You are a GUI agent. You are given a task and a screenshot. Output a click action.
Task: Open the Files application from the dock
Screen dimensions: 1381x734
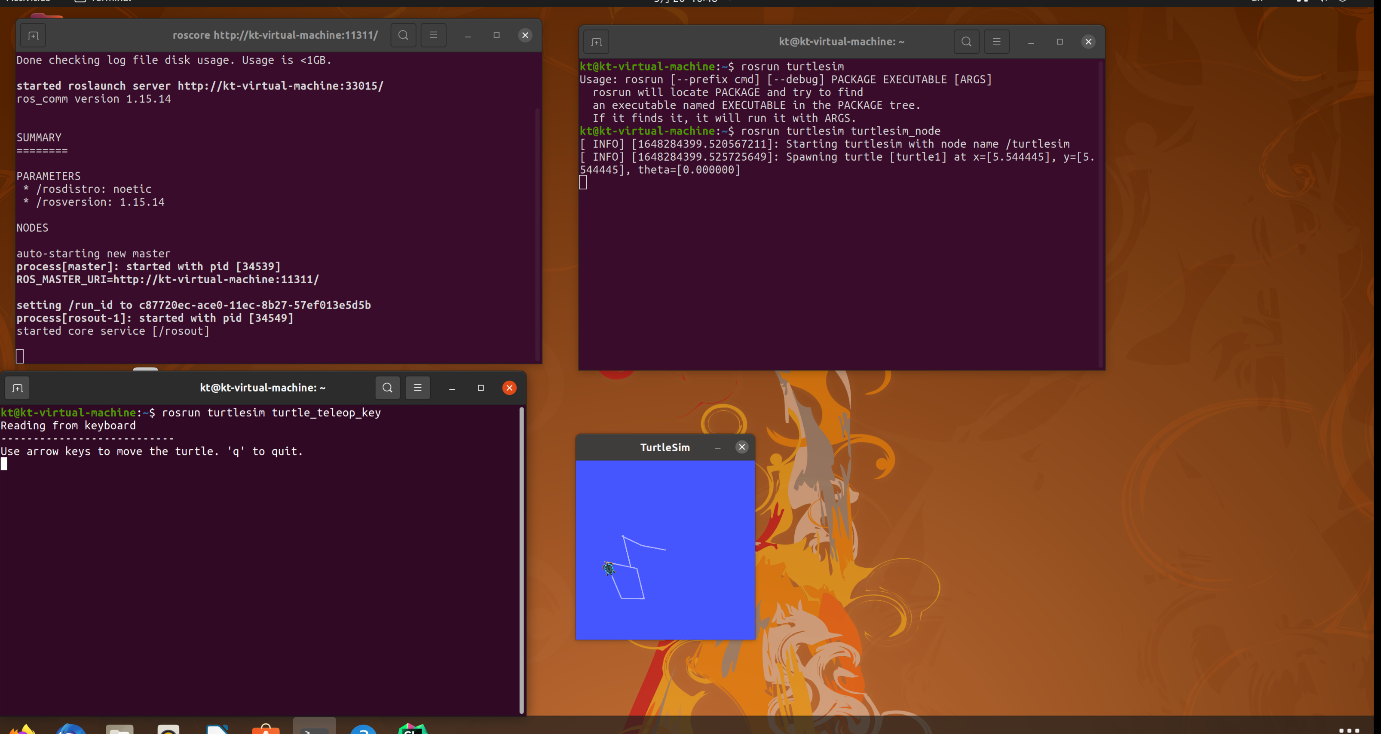[120, 729]
